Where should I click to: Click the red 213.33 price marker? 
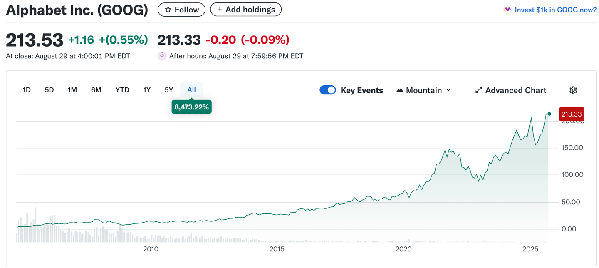click(571, 114)
